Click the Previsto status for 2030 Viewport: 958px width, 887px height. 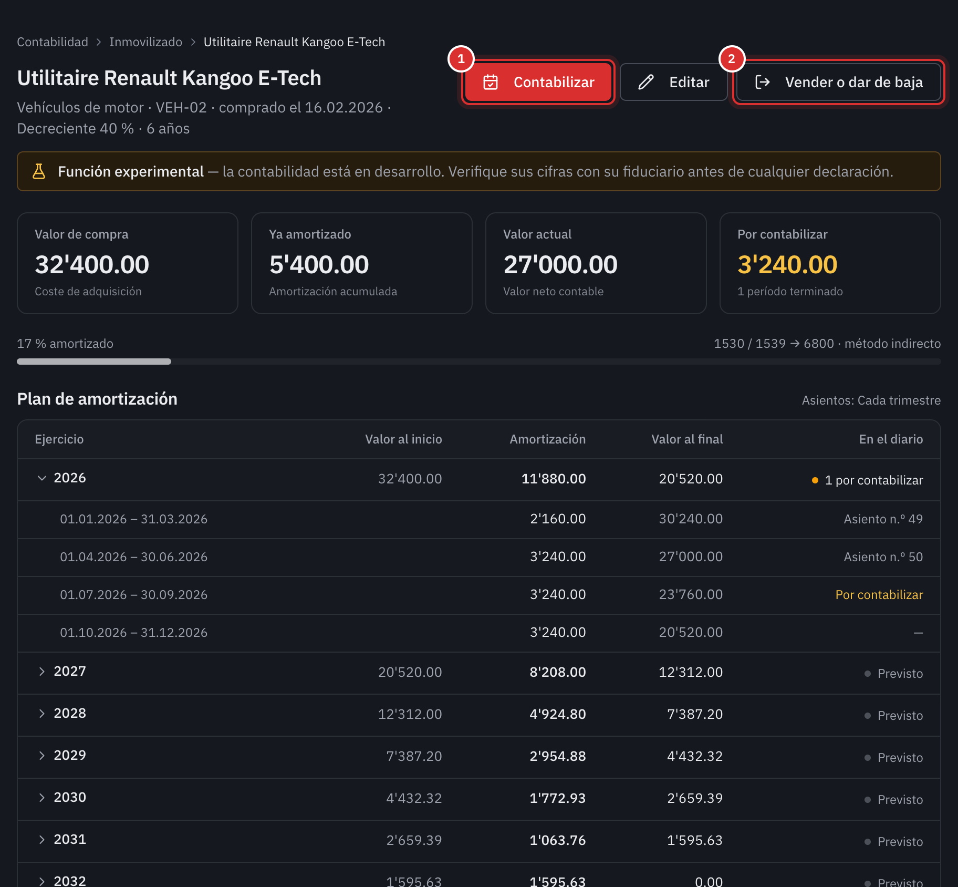[x=893, y=800]
